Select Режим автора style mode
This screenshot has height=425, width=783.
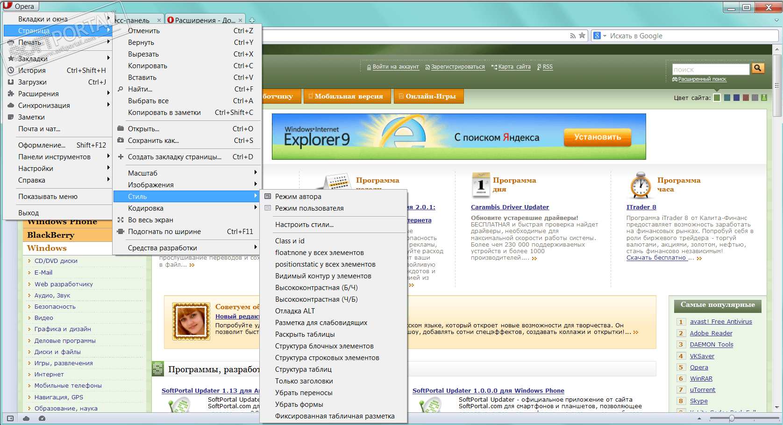pos(333,197)
